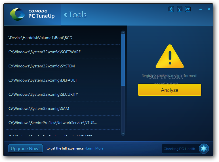
Task: Click the Comodo PC TuneUp logo
Action: (32, 14)
